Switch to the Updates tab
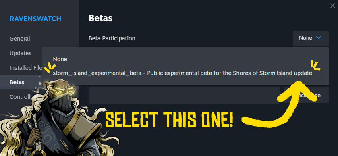The image size is (338, 156). pyautogui.click(x=21, y=53)
